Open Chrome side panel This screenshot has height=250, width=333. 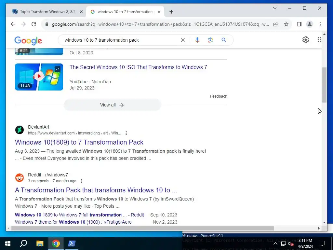pos(299,24)
